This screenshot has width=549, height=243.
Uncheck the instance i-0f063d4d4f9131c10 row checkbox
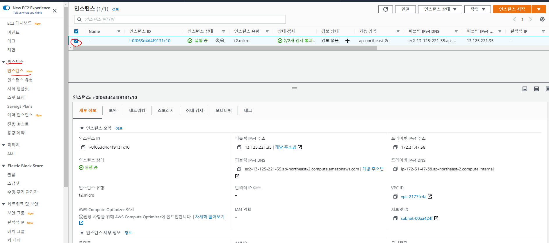point(76,41)
